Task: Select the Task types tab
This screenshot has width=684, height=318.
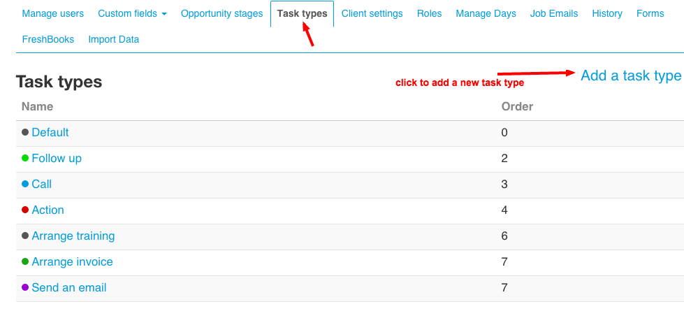Action: pyautogui.click(x=302, y=14)
